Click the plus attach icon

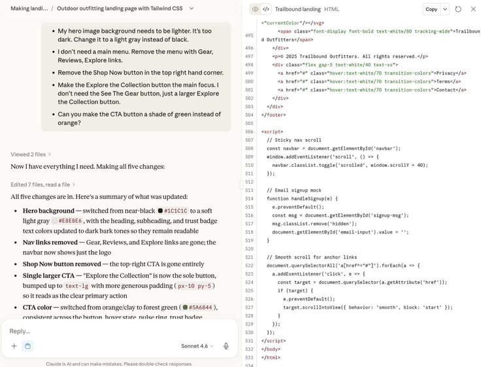coord(14,346)
